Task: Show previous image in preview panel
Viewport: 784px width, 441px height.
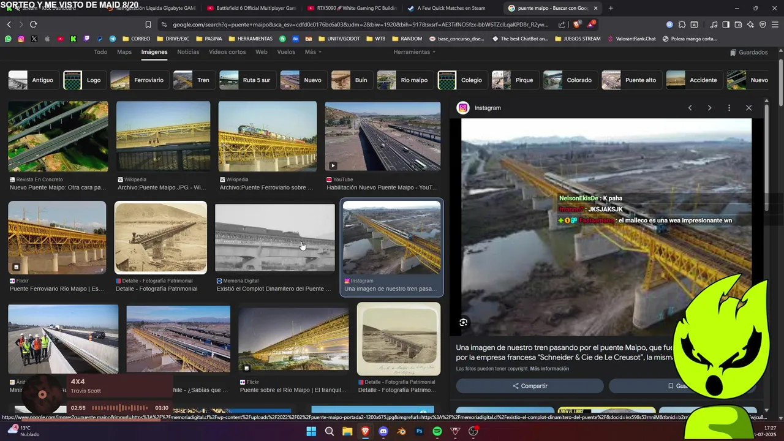Action: click(x=690, y=108)
